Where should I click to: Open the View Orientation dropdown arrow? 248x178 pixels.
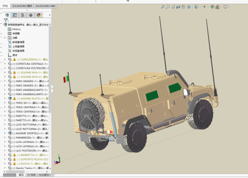tap(192, 7)
